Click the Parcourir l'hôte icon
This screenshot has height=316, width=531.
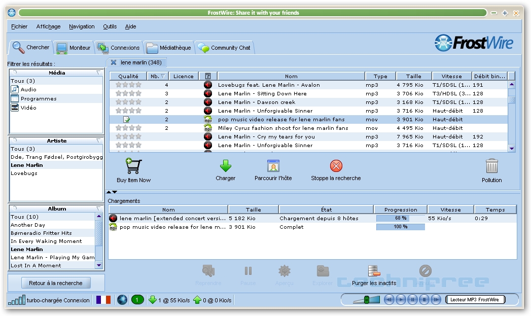click(274, 166)
